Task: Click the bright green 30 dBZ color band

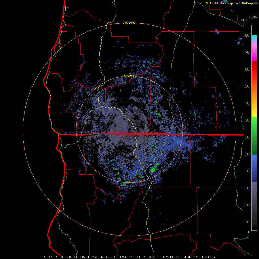Action: pos(254,121)
